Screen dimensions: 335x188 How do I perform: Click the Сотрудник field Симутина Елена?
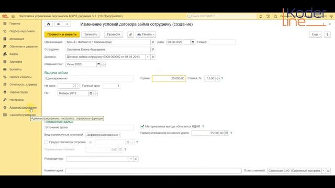pos(108,50)
